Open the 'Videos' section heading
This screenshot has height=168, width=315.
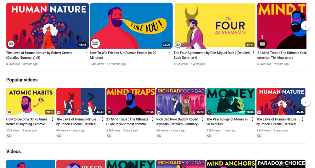[x=14, y=151]
